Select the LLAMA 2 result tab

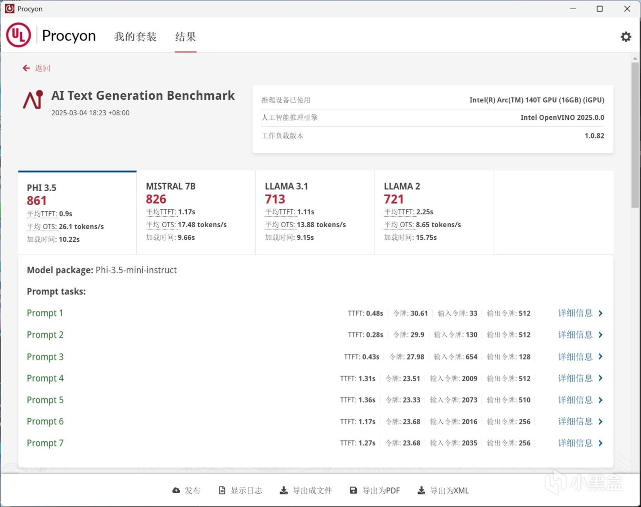[435, 213]
